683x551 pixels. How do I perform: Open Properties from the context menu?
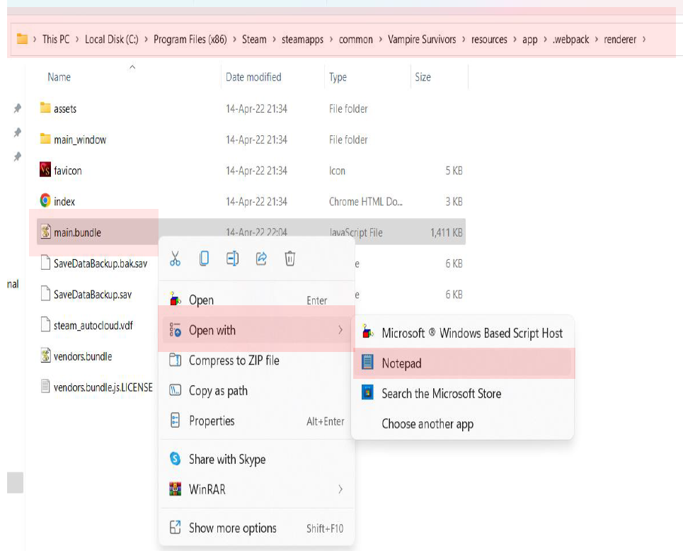tap(257, 420)
